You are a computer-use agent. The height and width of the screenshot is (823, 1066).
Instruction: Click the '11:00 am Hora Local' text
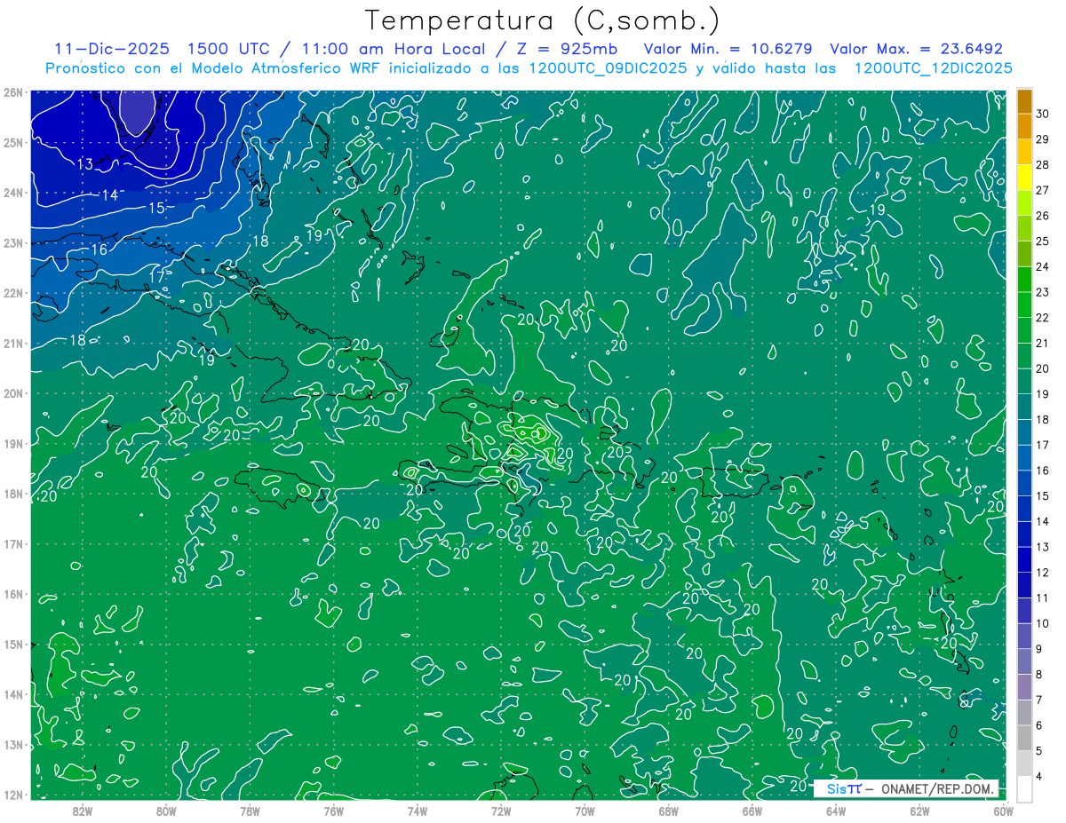pos(394,49)
